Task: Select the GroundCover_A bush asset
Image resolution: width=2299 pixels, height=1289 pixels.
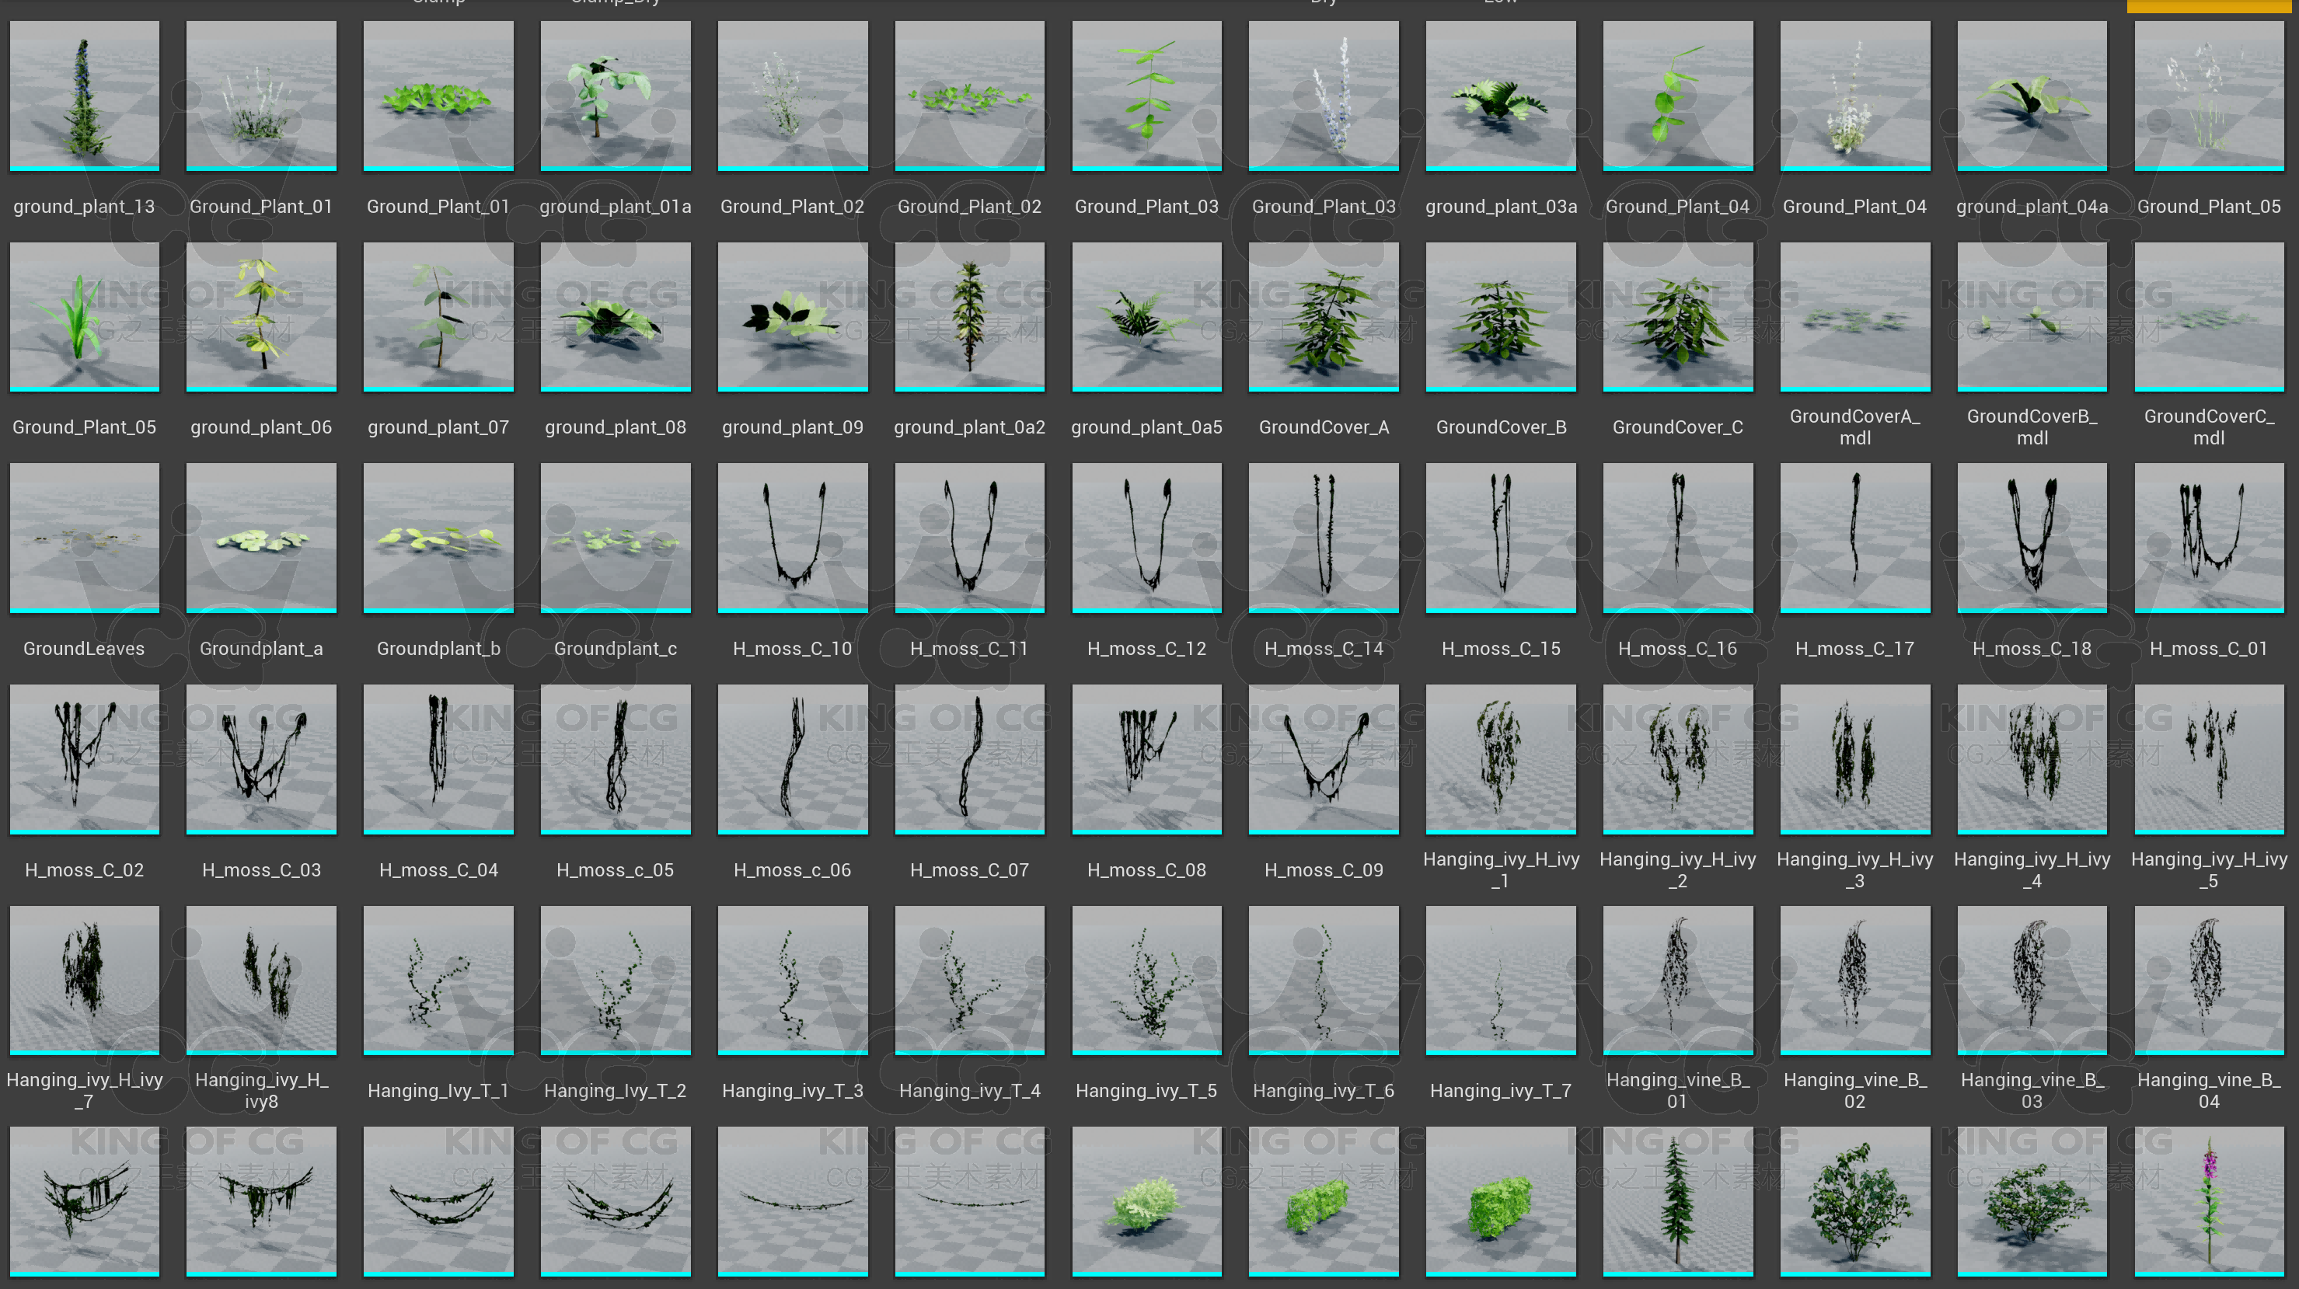Action: pyautogui.click(x=1324, y=315)
